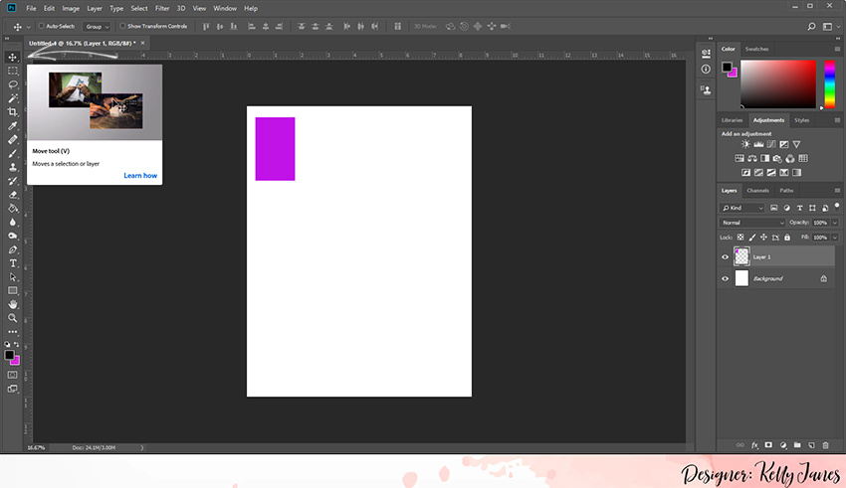Viewport: 846px width, 488px height.
Task: Enable Show Transform Controls checkbox
Action: (x=122, y=26)
